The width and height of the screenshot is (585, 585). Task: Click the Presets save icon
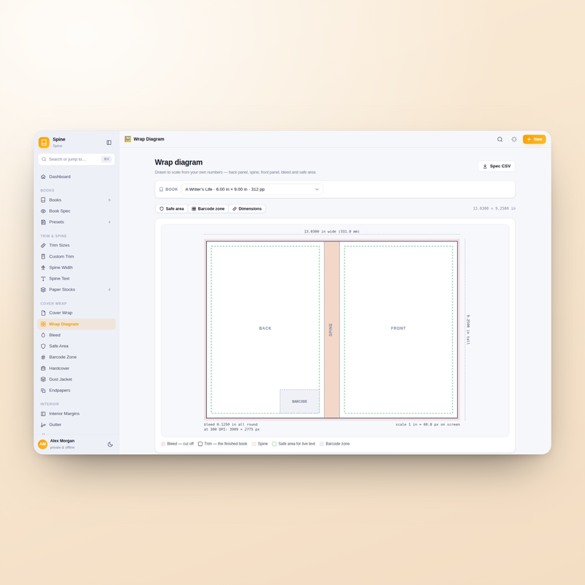point(43,222)
